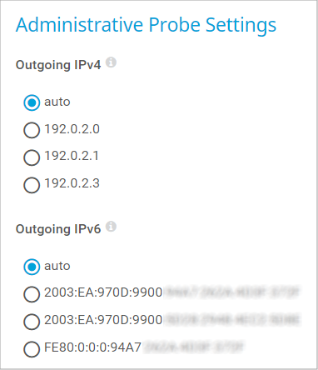Select the auto radio button under Outgoing IPv4
The image size is (318, 370).
(x=32, y=102)
